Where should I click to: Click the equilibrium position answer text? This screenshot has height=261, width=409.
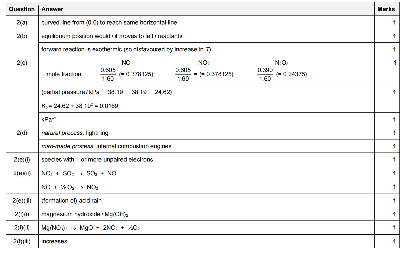click(x=112, y=36)
